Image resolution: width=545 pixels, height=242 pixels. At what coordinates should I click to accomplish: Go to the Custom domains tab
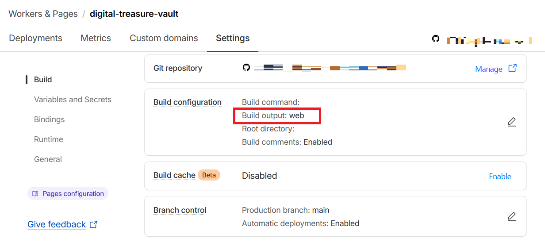[x=164, y=38]
